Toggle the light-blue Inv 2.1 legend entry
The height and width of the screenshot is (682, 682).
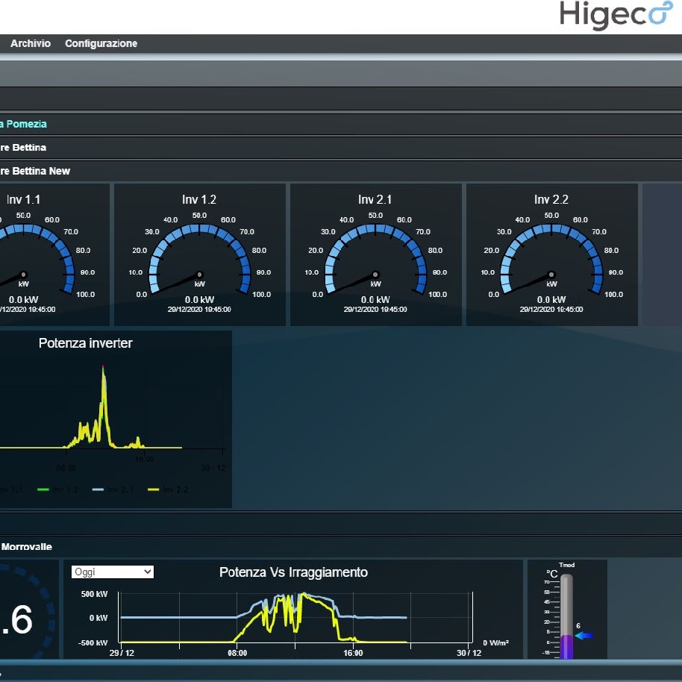click(112, 489)
